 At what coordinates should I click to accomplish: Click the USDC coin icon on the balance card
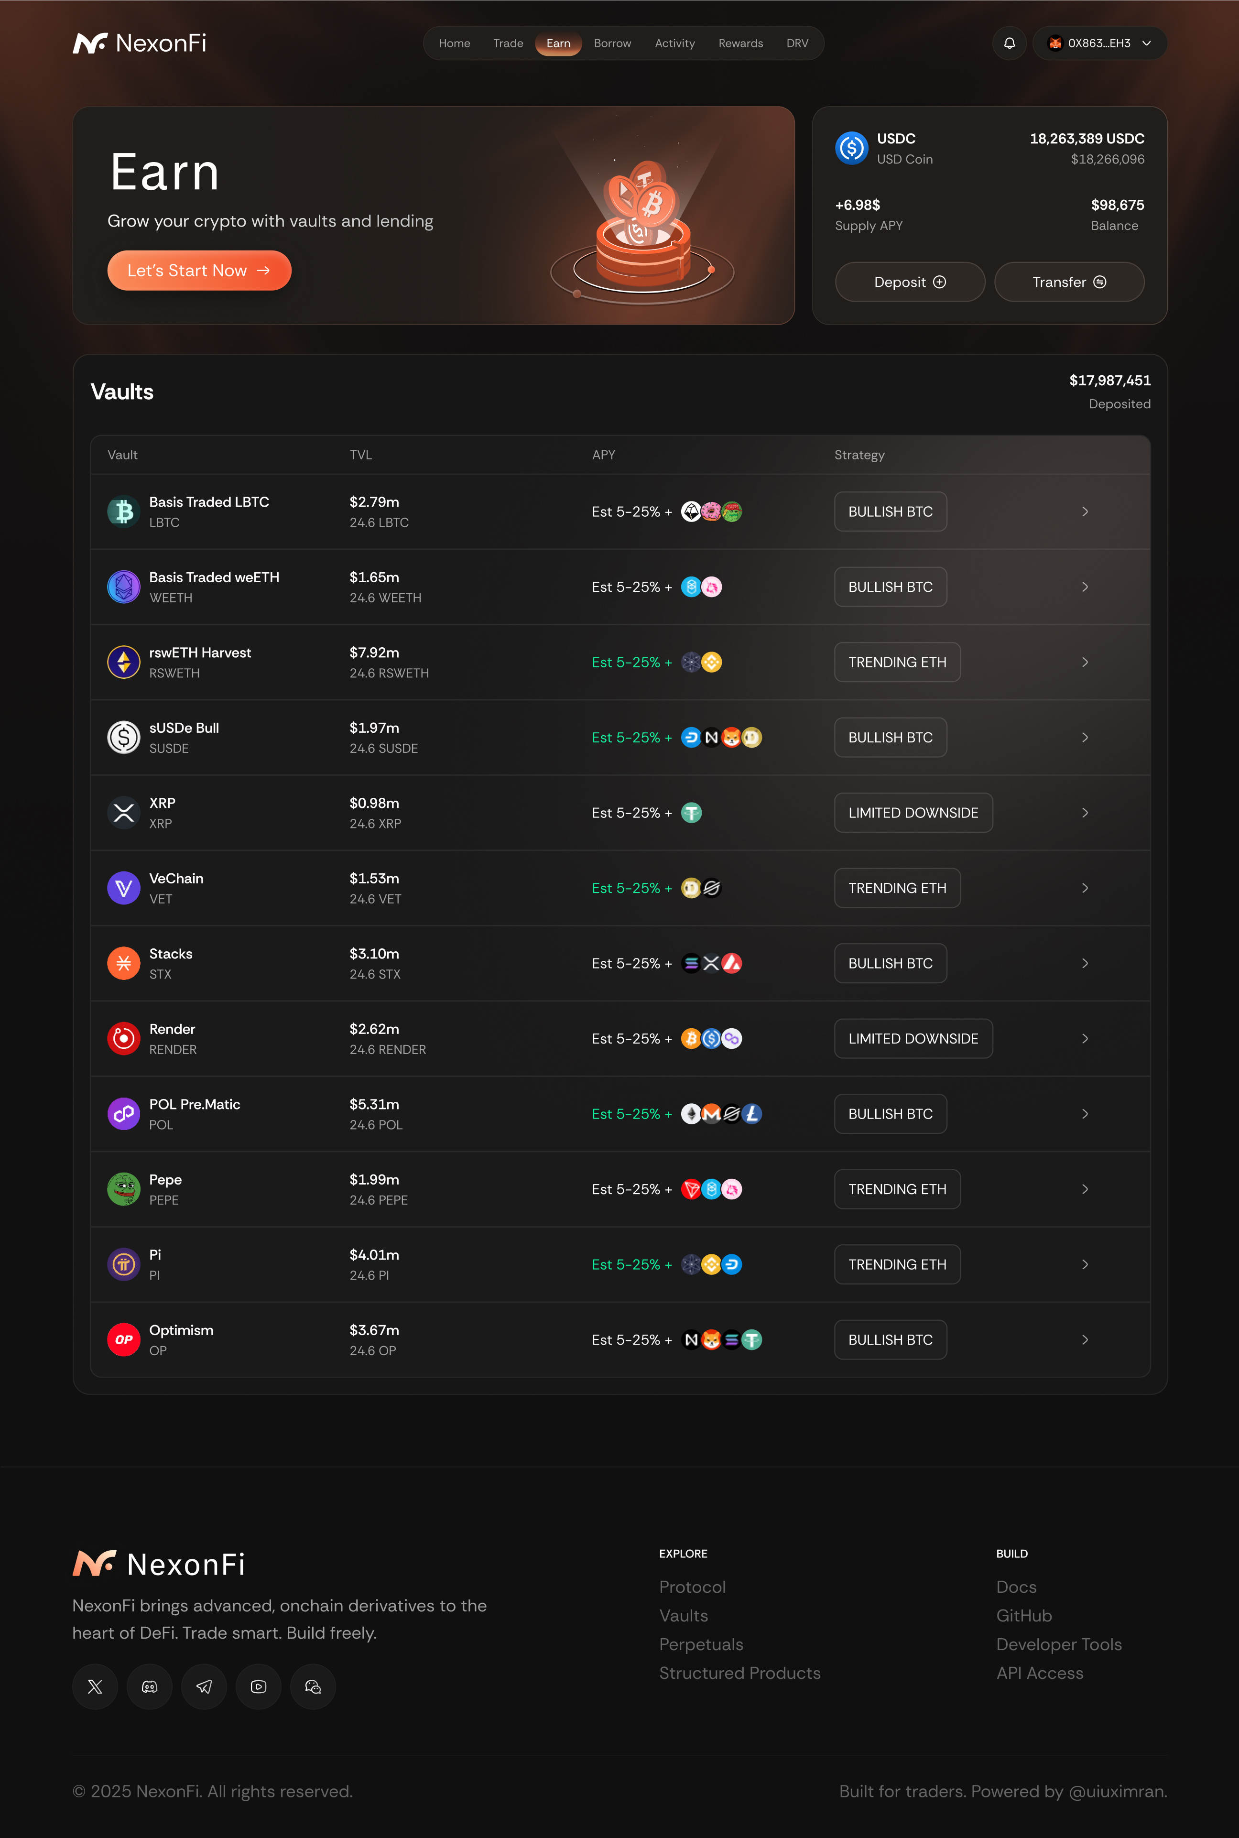852,148
